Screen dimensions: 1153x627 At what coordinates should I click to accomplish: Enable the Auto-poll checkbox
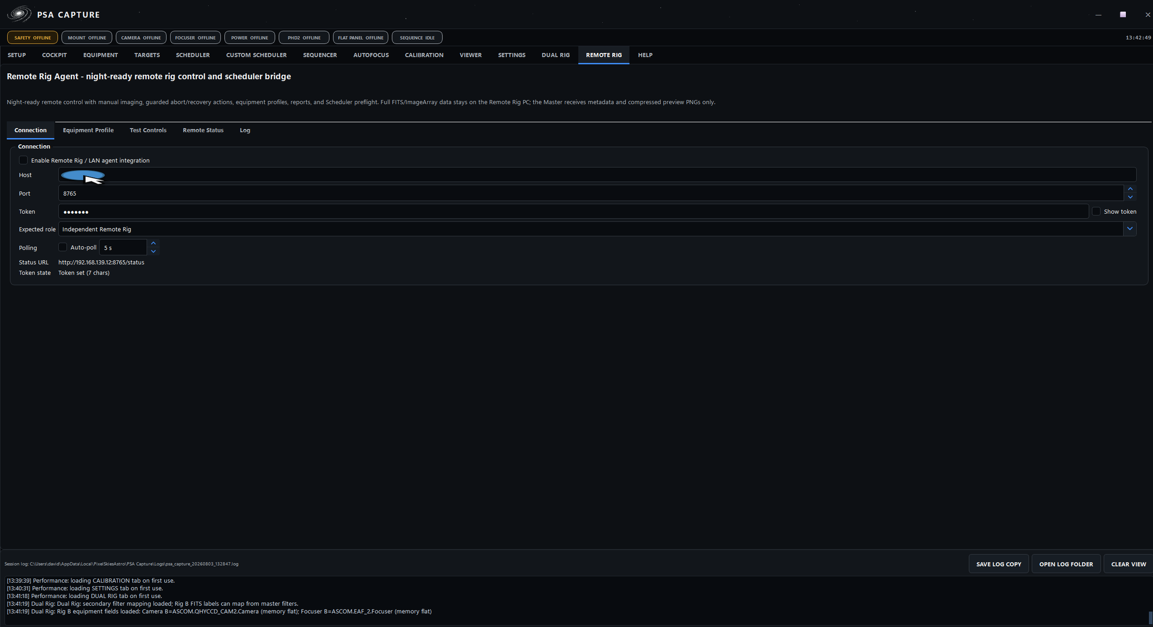tap(63, 247)
